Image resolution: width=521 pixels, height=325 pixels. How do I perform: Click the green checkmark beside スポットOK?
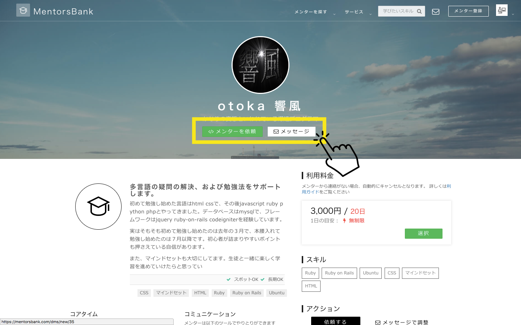[229, 279]
